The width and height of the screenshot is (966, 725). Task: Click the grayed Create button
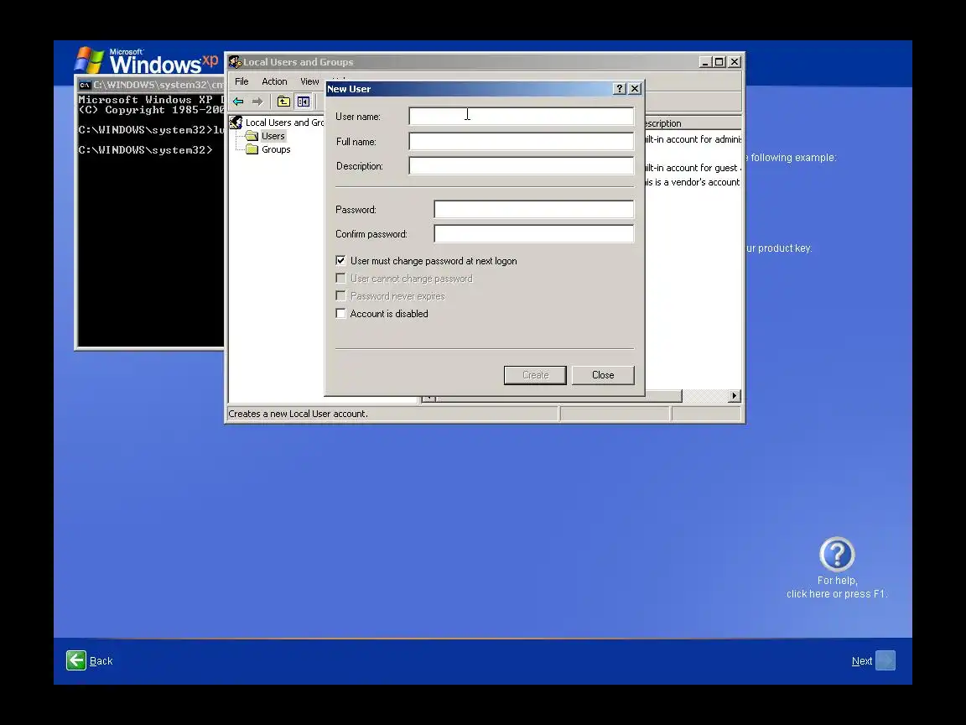point(535,375)
